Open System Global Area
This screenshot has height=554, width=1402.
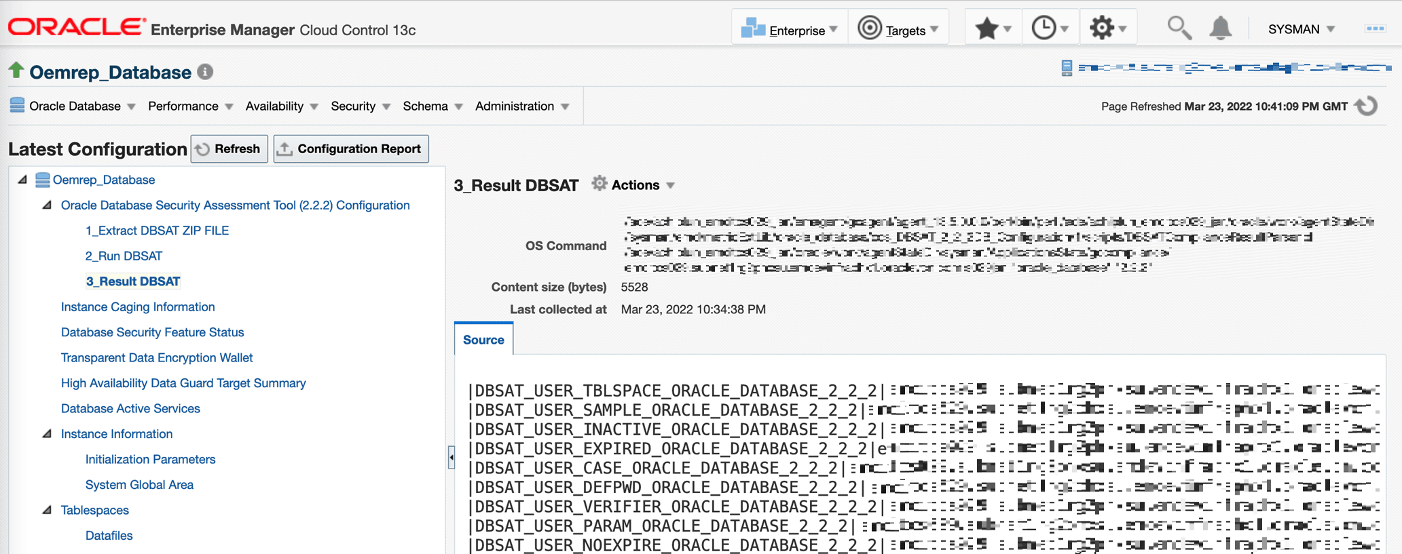point(139,485)
